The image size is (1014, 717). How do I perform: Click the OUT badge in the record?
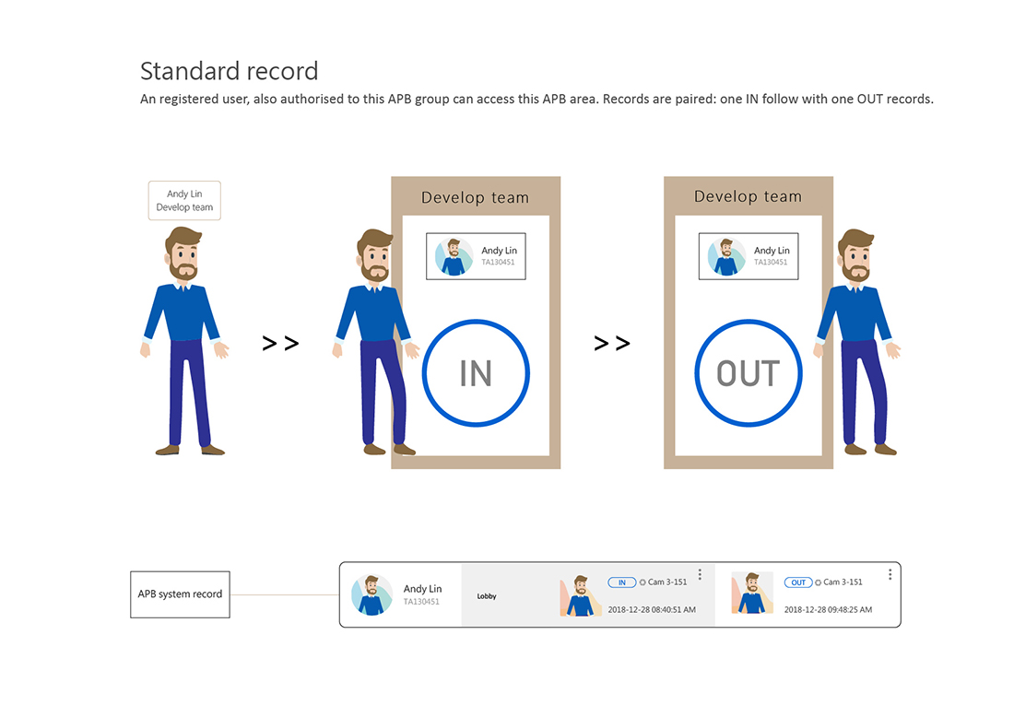point(798,582)
